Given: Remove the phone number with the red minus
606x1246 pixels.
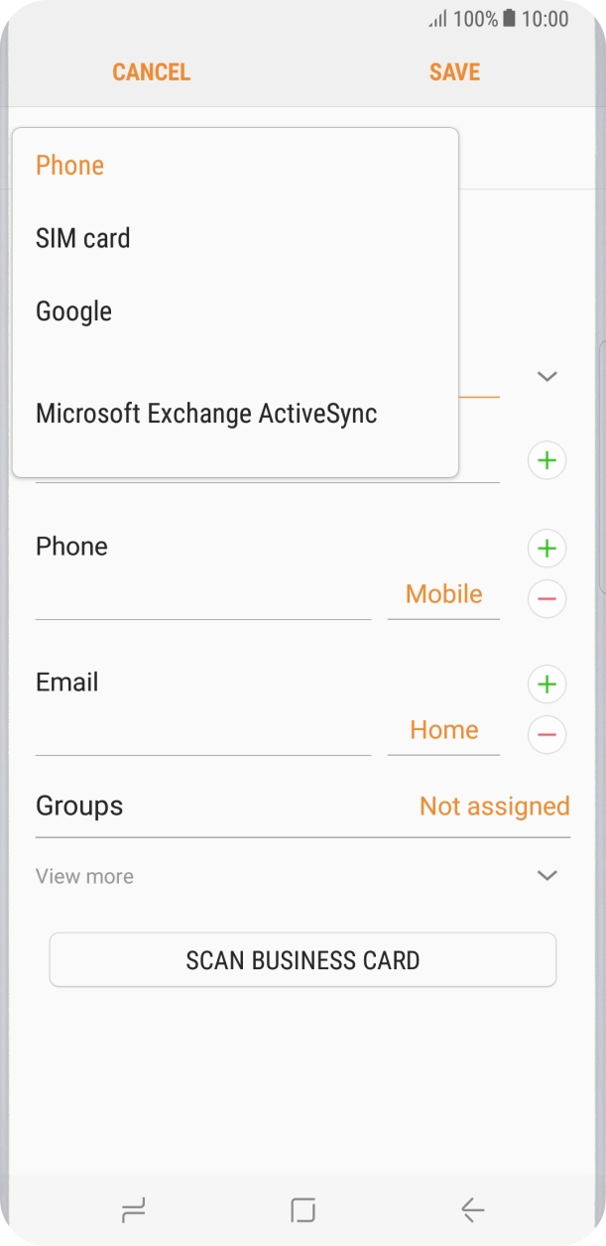Looking at the screenshot, I should [x=546, y=599].
